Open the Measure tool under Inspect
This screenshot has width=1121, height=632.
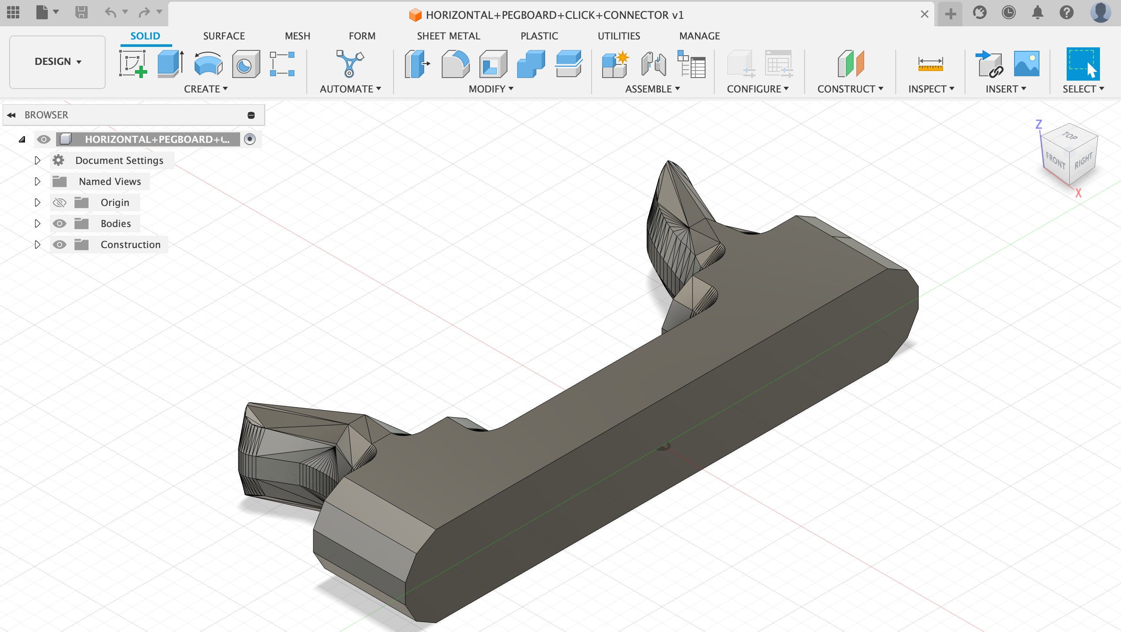point(931,64)
